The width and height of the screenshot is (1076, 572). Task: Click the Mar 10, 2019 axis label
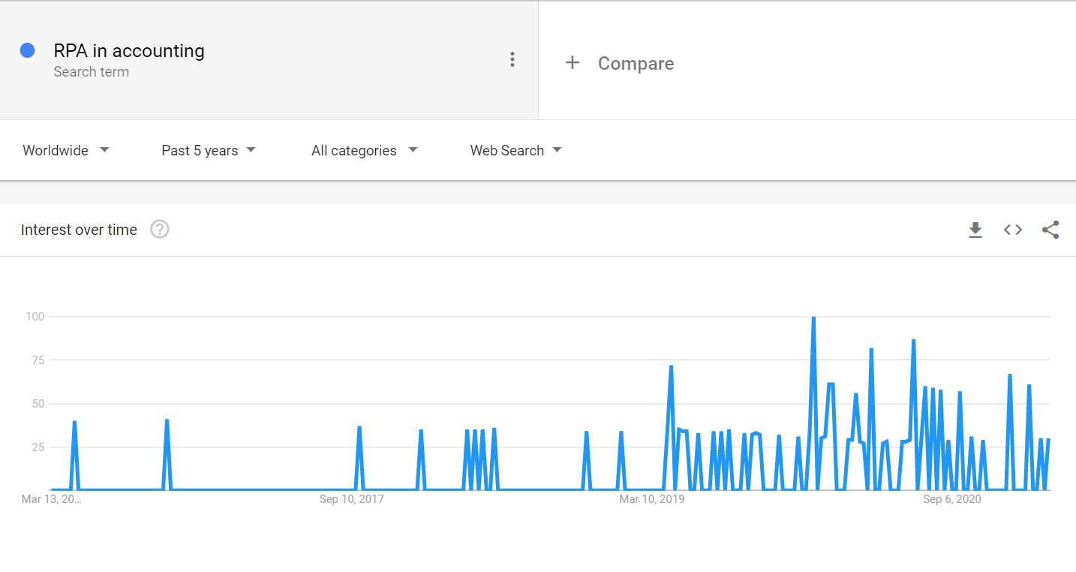point(652,499)
